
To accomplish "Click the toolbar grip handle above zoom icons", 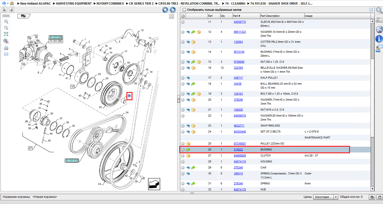I will [6, 16].
